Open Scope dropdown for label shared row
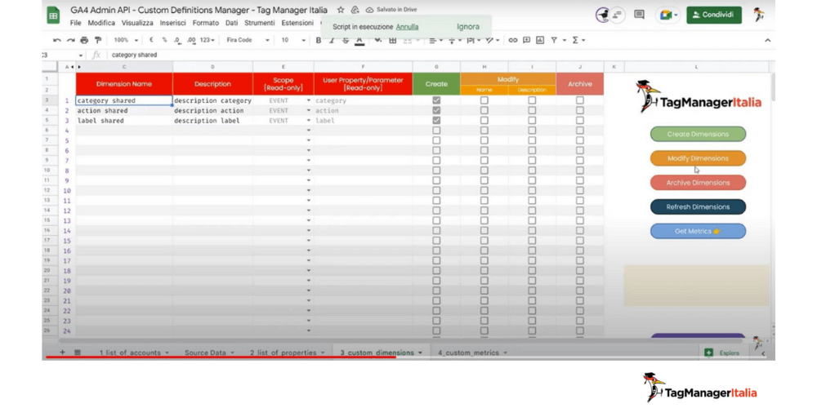 click(309, 121)
